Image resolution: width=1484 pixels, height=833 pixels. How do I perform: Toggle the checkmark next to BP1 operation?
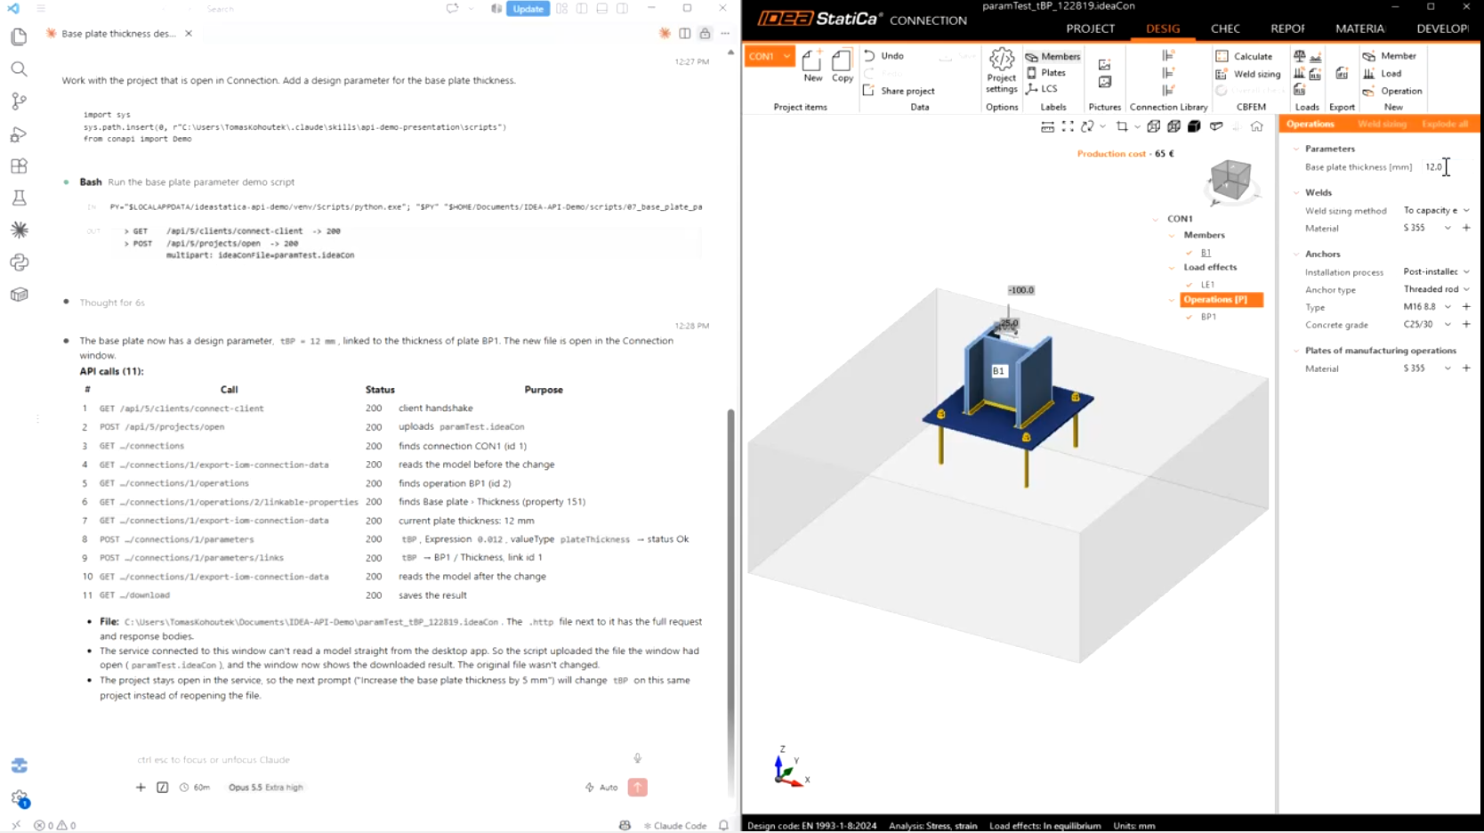pos(1190,317)
